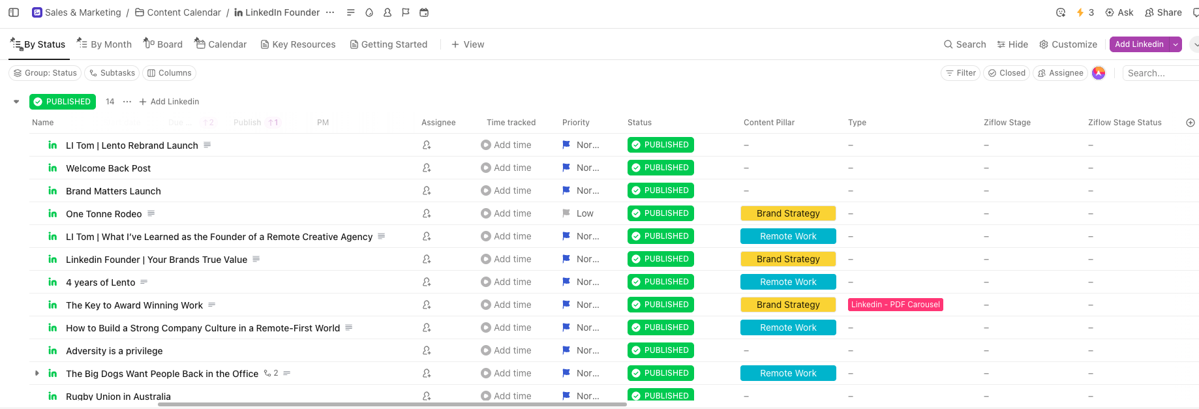Viewport: 1199px width, 409px height.
Task: Open automations lightning bolt icon
Action: coord(1080,12)
